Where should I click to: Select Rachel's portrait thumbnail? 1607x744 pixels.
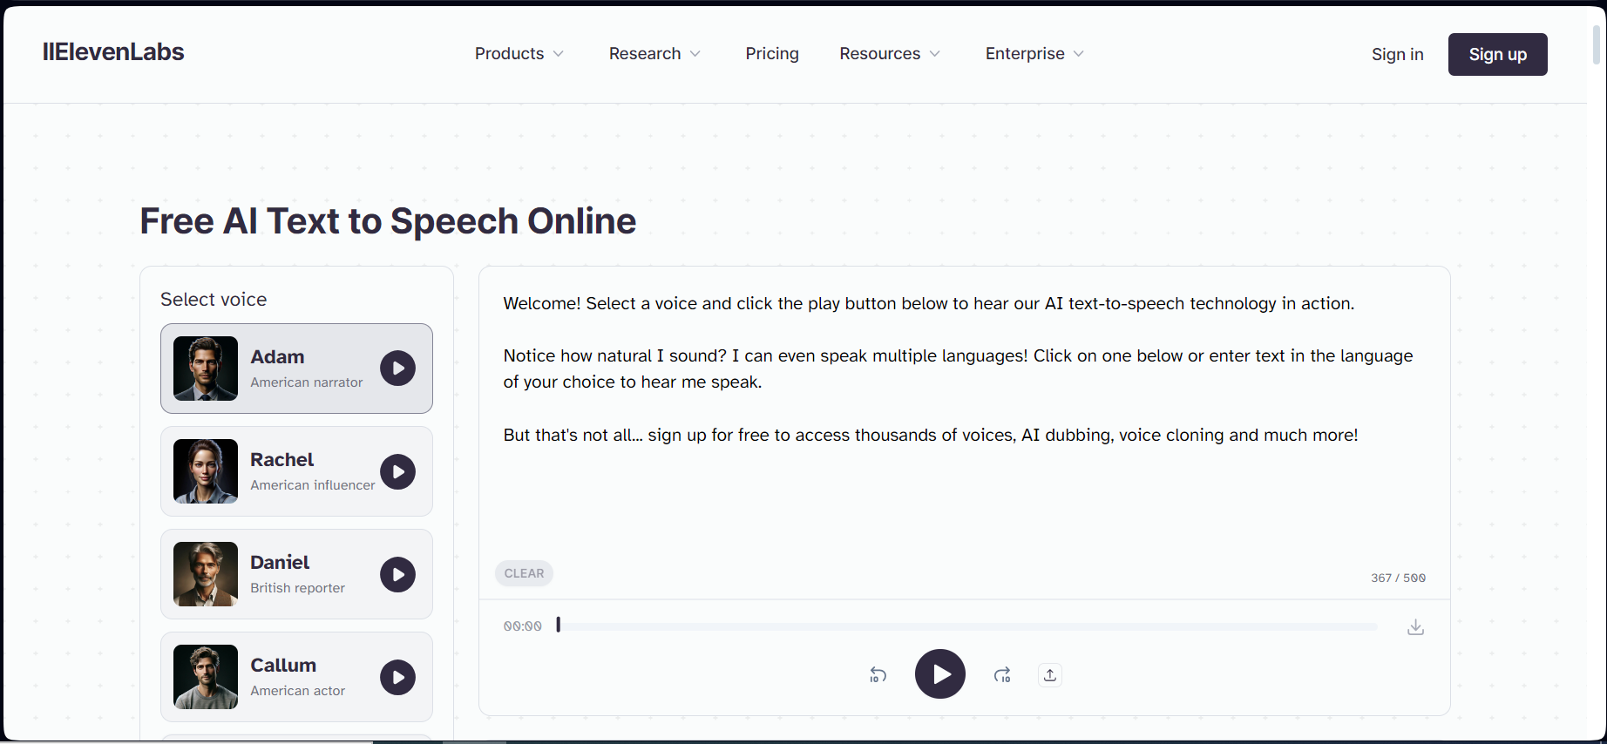(206, 471)
